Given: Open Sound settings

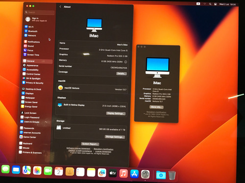Looking at the screenshot, I should pyautogui.click(x=29, y=46).
